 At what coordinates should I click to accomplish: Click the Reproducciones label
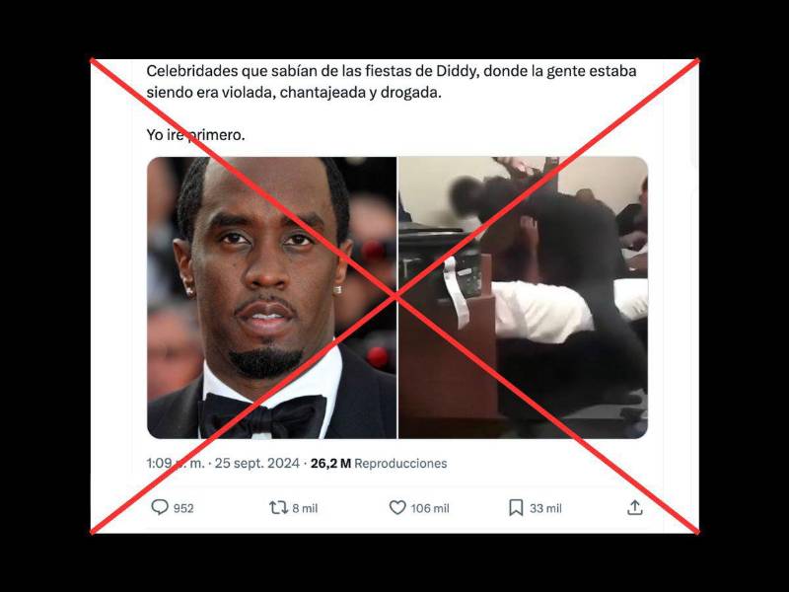[x=400, y=463]
